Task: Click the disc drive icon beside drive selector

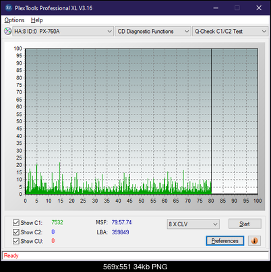Action: click(x=8, y=31)
